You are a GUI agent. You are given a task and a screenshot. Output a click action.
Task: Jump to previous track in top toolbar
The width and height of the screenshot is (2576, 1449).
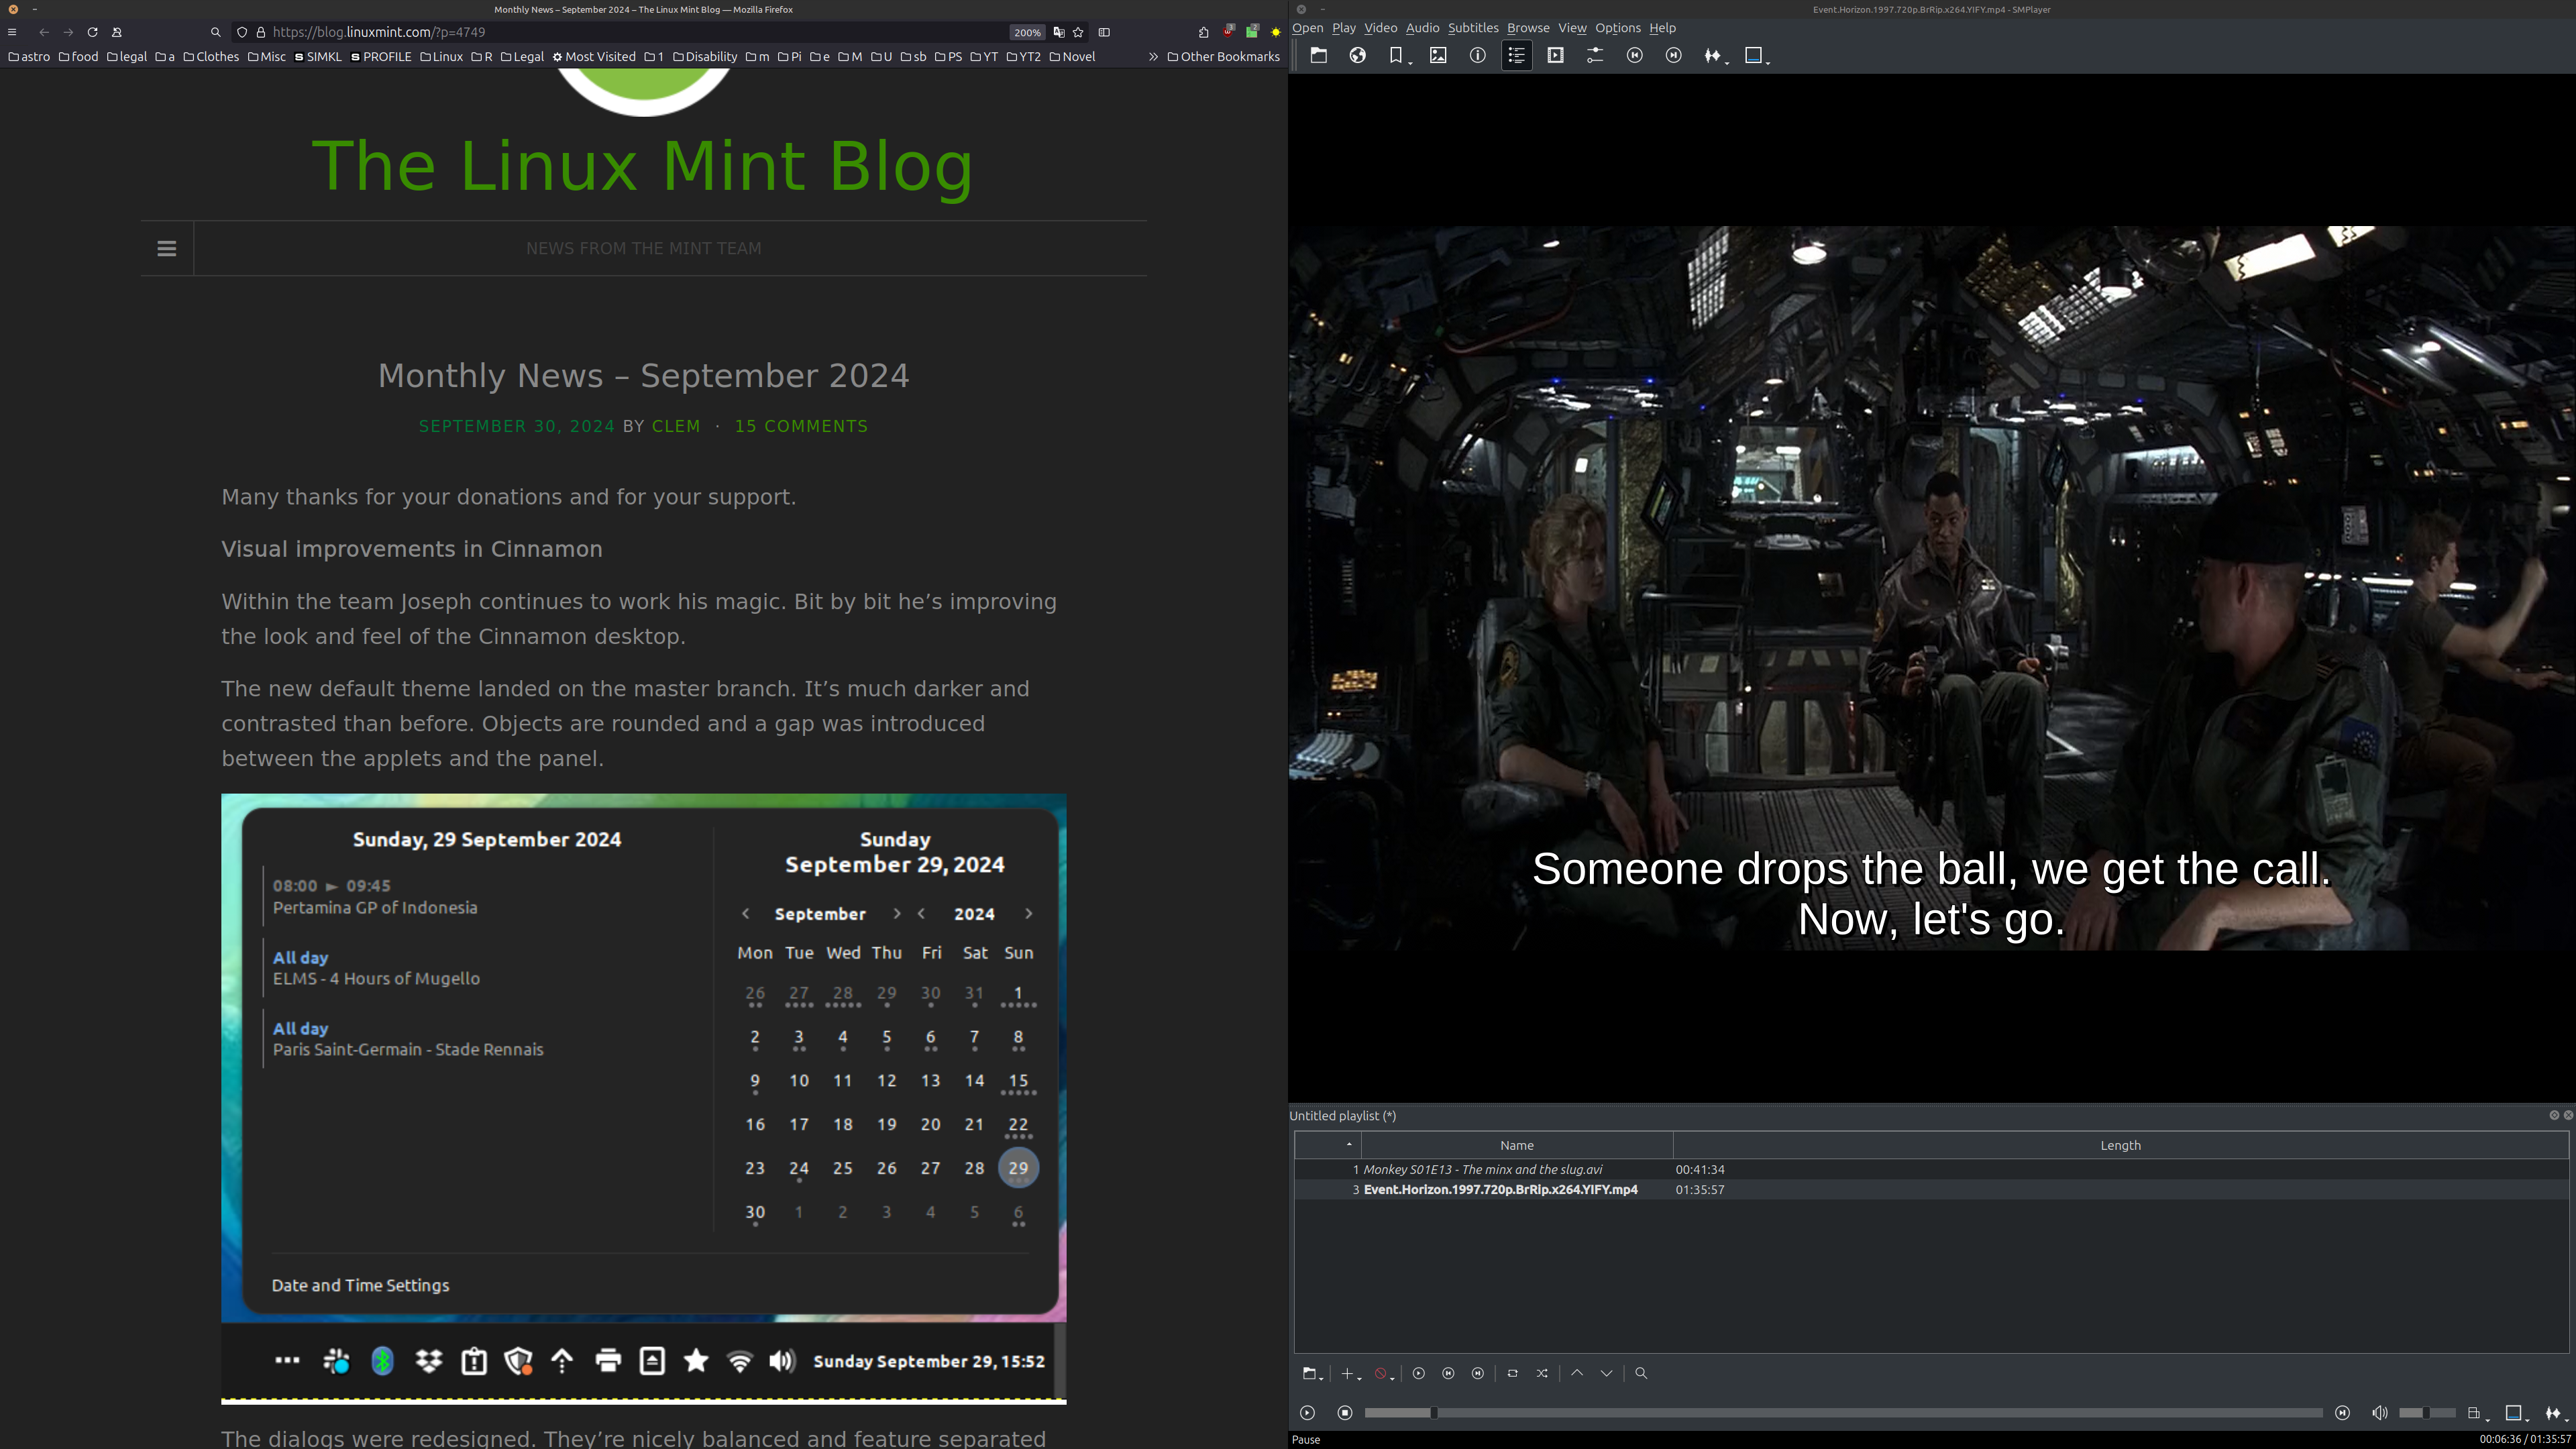(1635, 56)
